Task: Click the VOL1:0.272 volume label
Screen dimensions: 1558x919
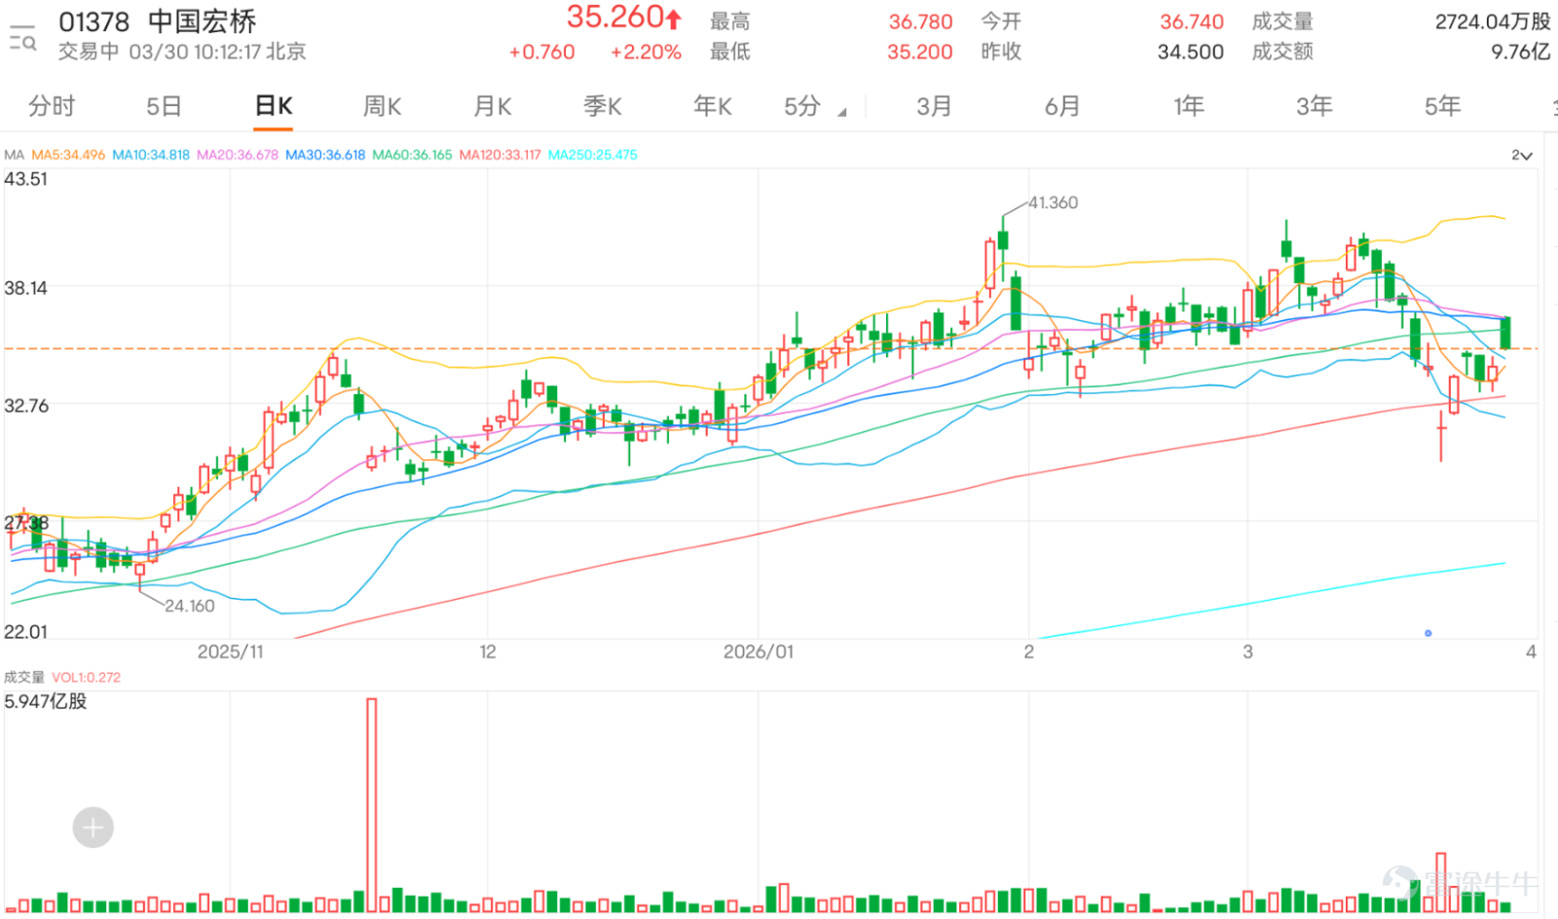Action: pos(87,678)
